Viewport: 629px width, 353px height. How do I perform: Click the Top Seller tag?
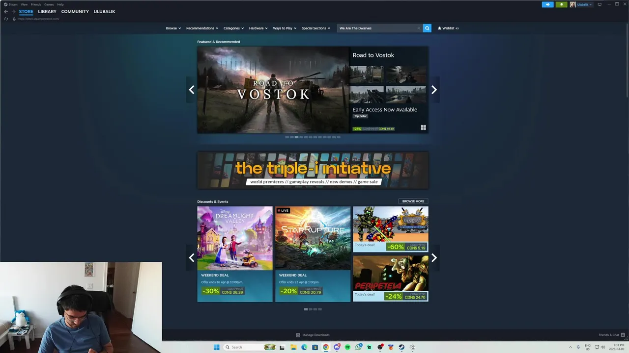coord(360,116)
